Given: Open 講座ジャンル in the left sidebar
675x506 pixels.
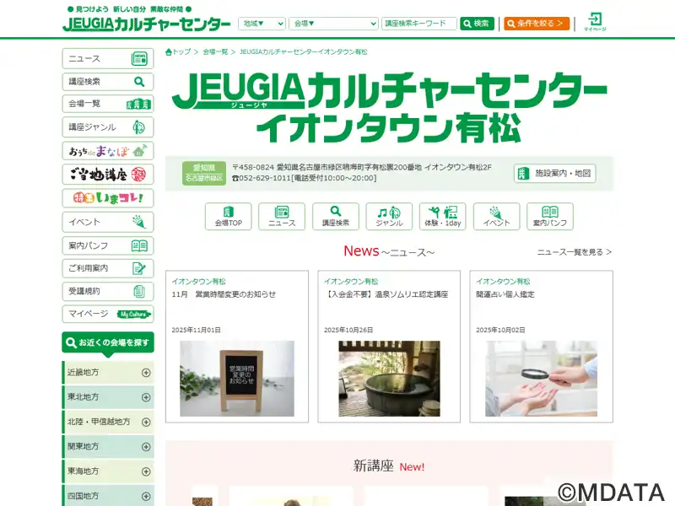Looking at the screenshot, I should 108,127.
